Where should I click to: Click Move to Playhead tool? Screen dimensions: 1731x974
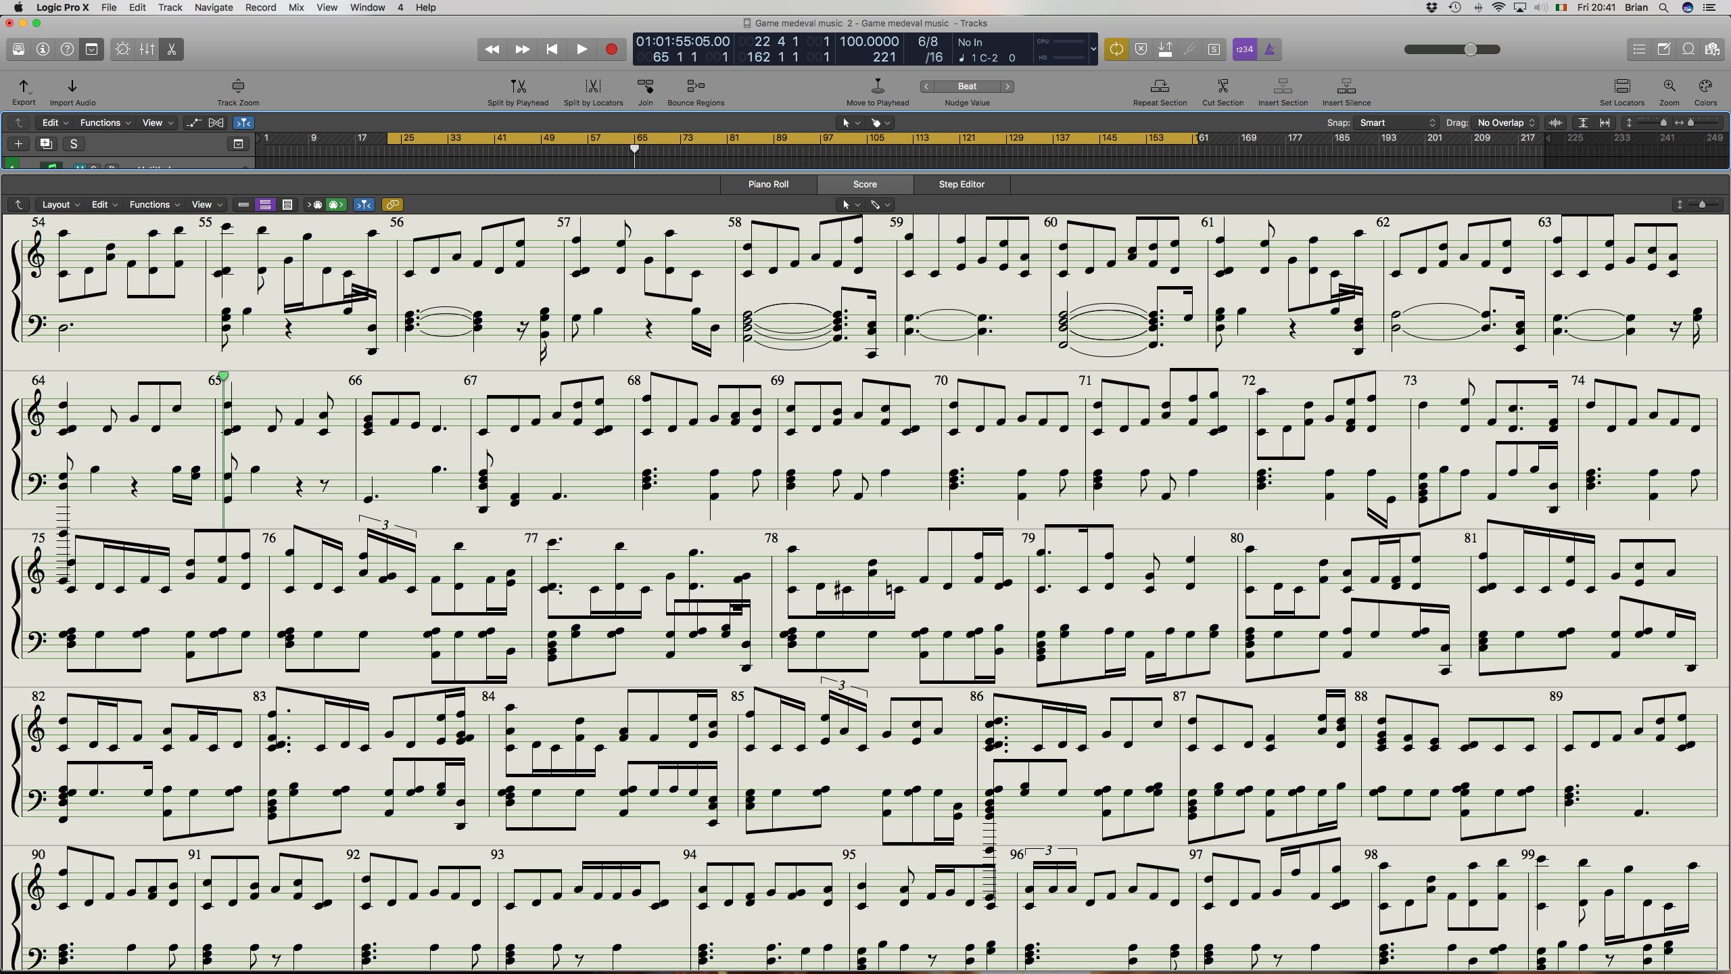click(x=878, y=92)
